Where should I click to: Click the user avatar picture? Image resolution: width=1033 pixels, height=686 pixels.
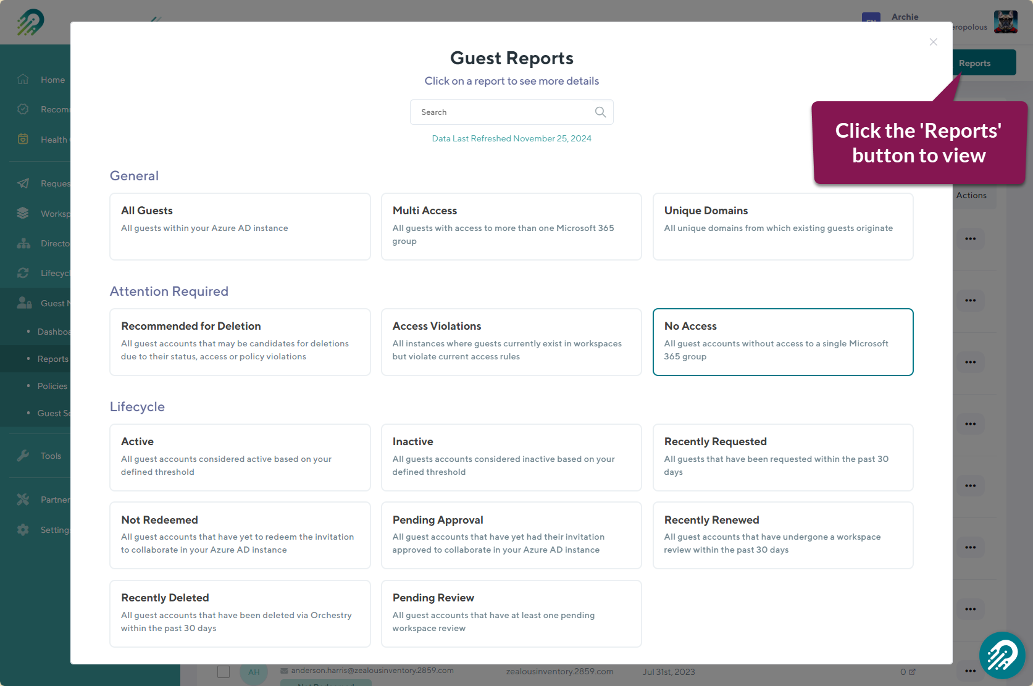tap(1005, 22)
